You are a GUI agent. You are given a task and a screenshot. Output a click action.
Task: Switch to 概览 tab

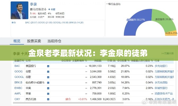17,41
